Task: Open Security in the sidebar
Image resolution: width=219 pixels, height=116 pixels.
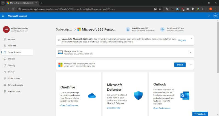Action: click(17, 65)
